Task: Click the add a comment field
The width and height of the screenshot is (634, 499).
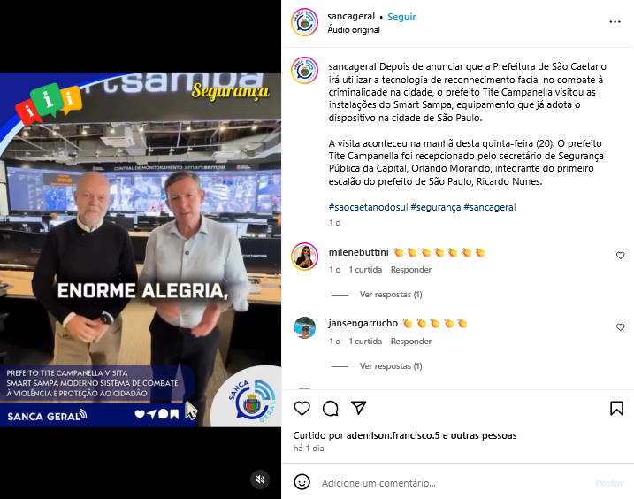Action: (x=453, y=483)
